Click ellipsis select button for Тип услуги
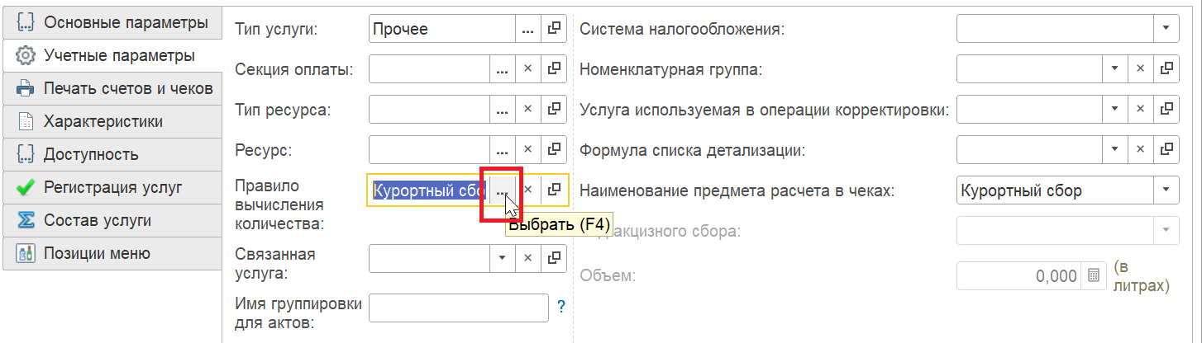Screen dimensions: 1202x343 pos(527,30)
